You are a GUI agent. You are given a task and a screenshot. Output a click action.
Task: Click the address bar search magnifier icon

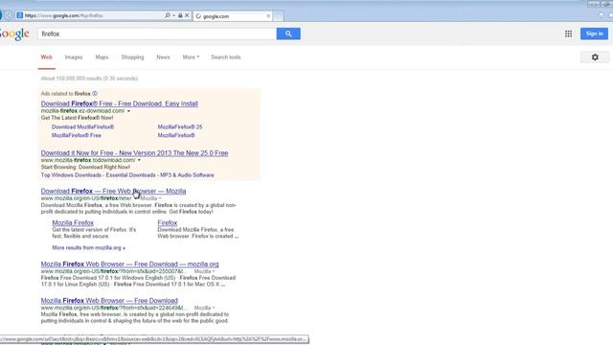point(168,15)
